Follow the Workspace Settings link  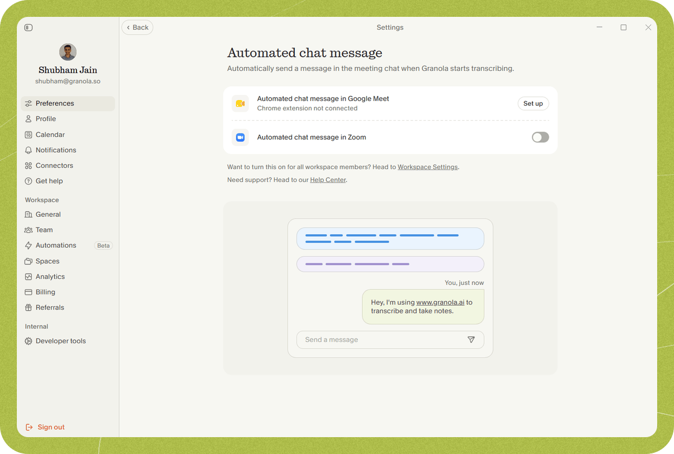click(x=427, y=167)
